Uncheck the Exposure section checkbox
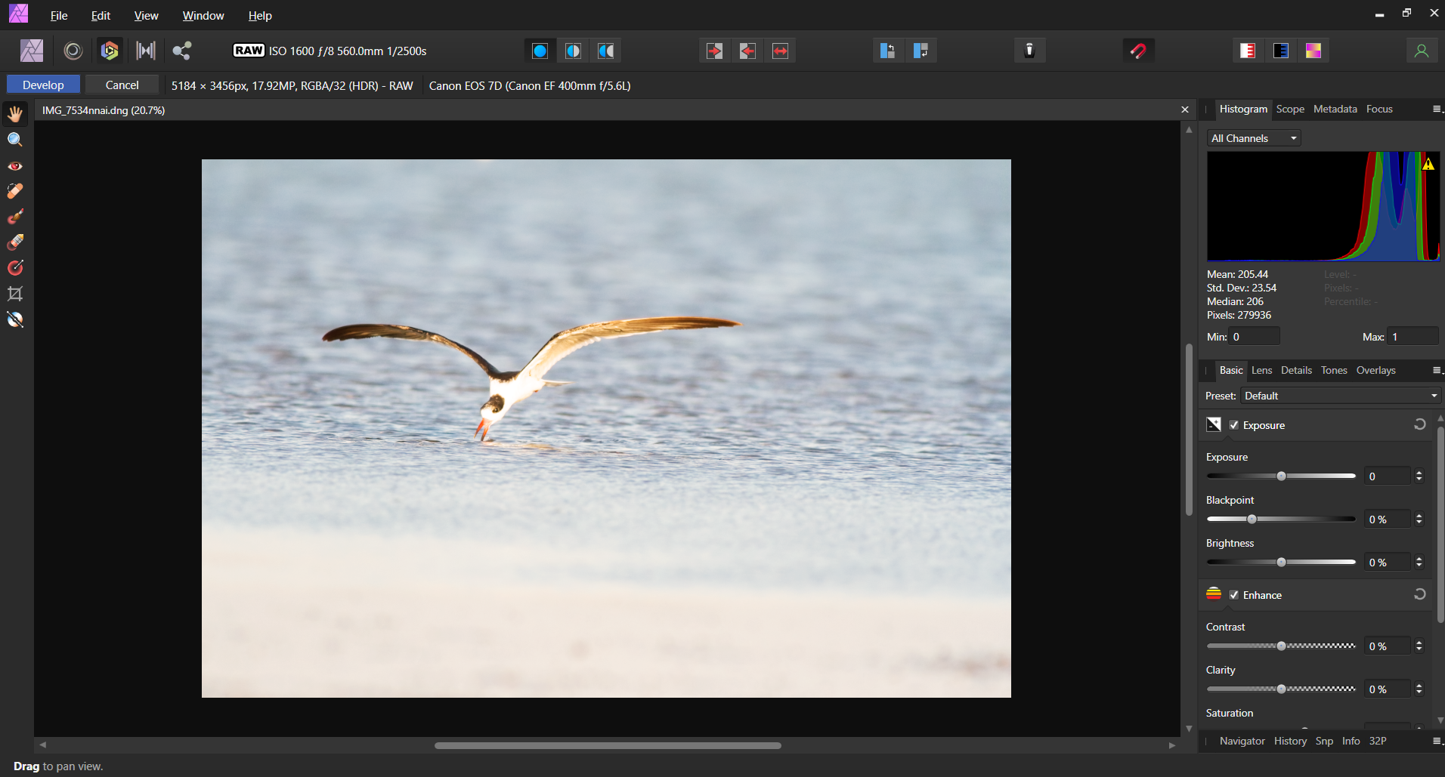This screenshot has height=777, width=1445. coord(1234,425)
